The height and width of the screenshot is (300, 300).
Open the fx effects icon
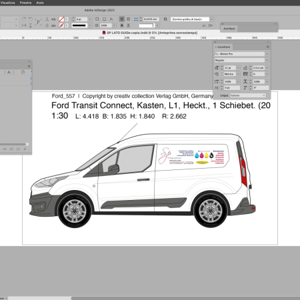[x=111, y=19]
